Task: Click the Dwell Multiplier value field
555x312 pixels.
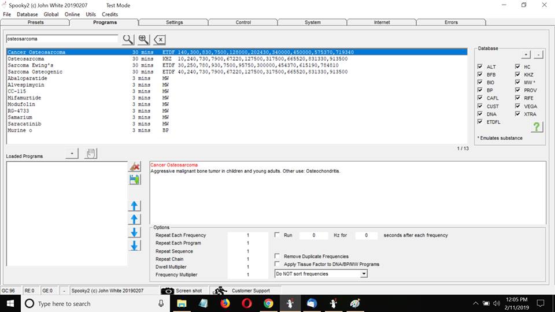Action: coord(248,267)
